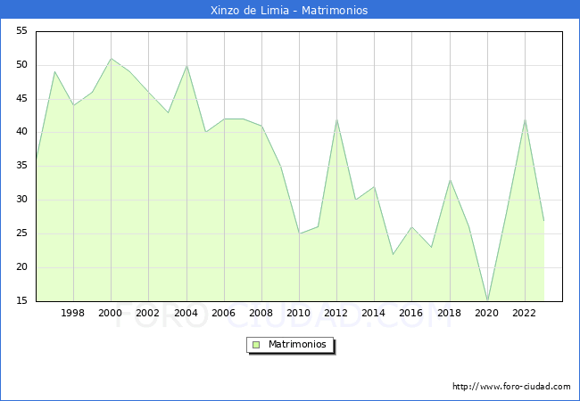Select the 2006 x-axis label
This screenshot has height=401, width=580.
tap(223, 313)
